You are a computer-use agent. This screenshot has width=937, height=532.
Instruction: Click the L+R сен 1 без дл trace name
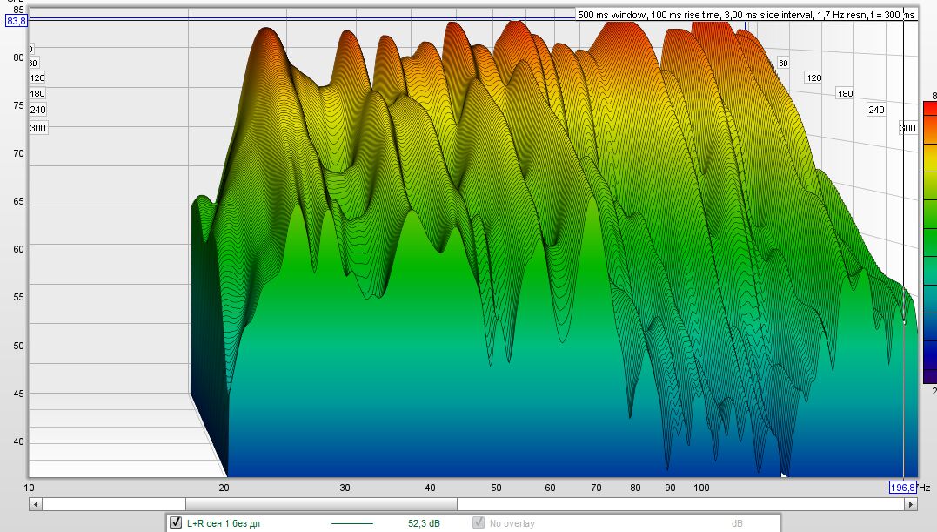click(224, 524)
